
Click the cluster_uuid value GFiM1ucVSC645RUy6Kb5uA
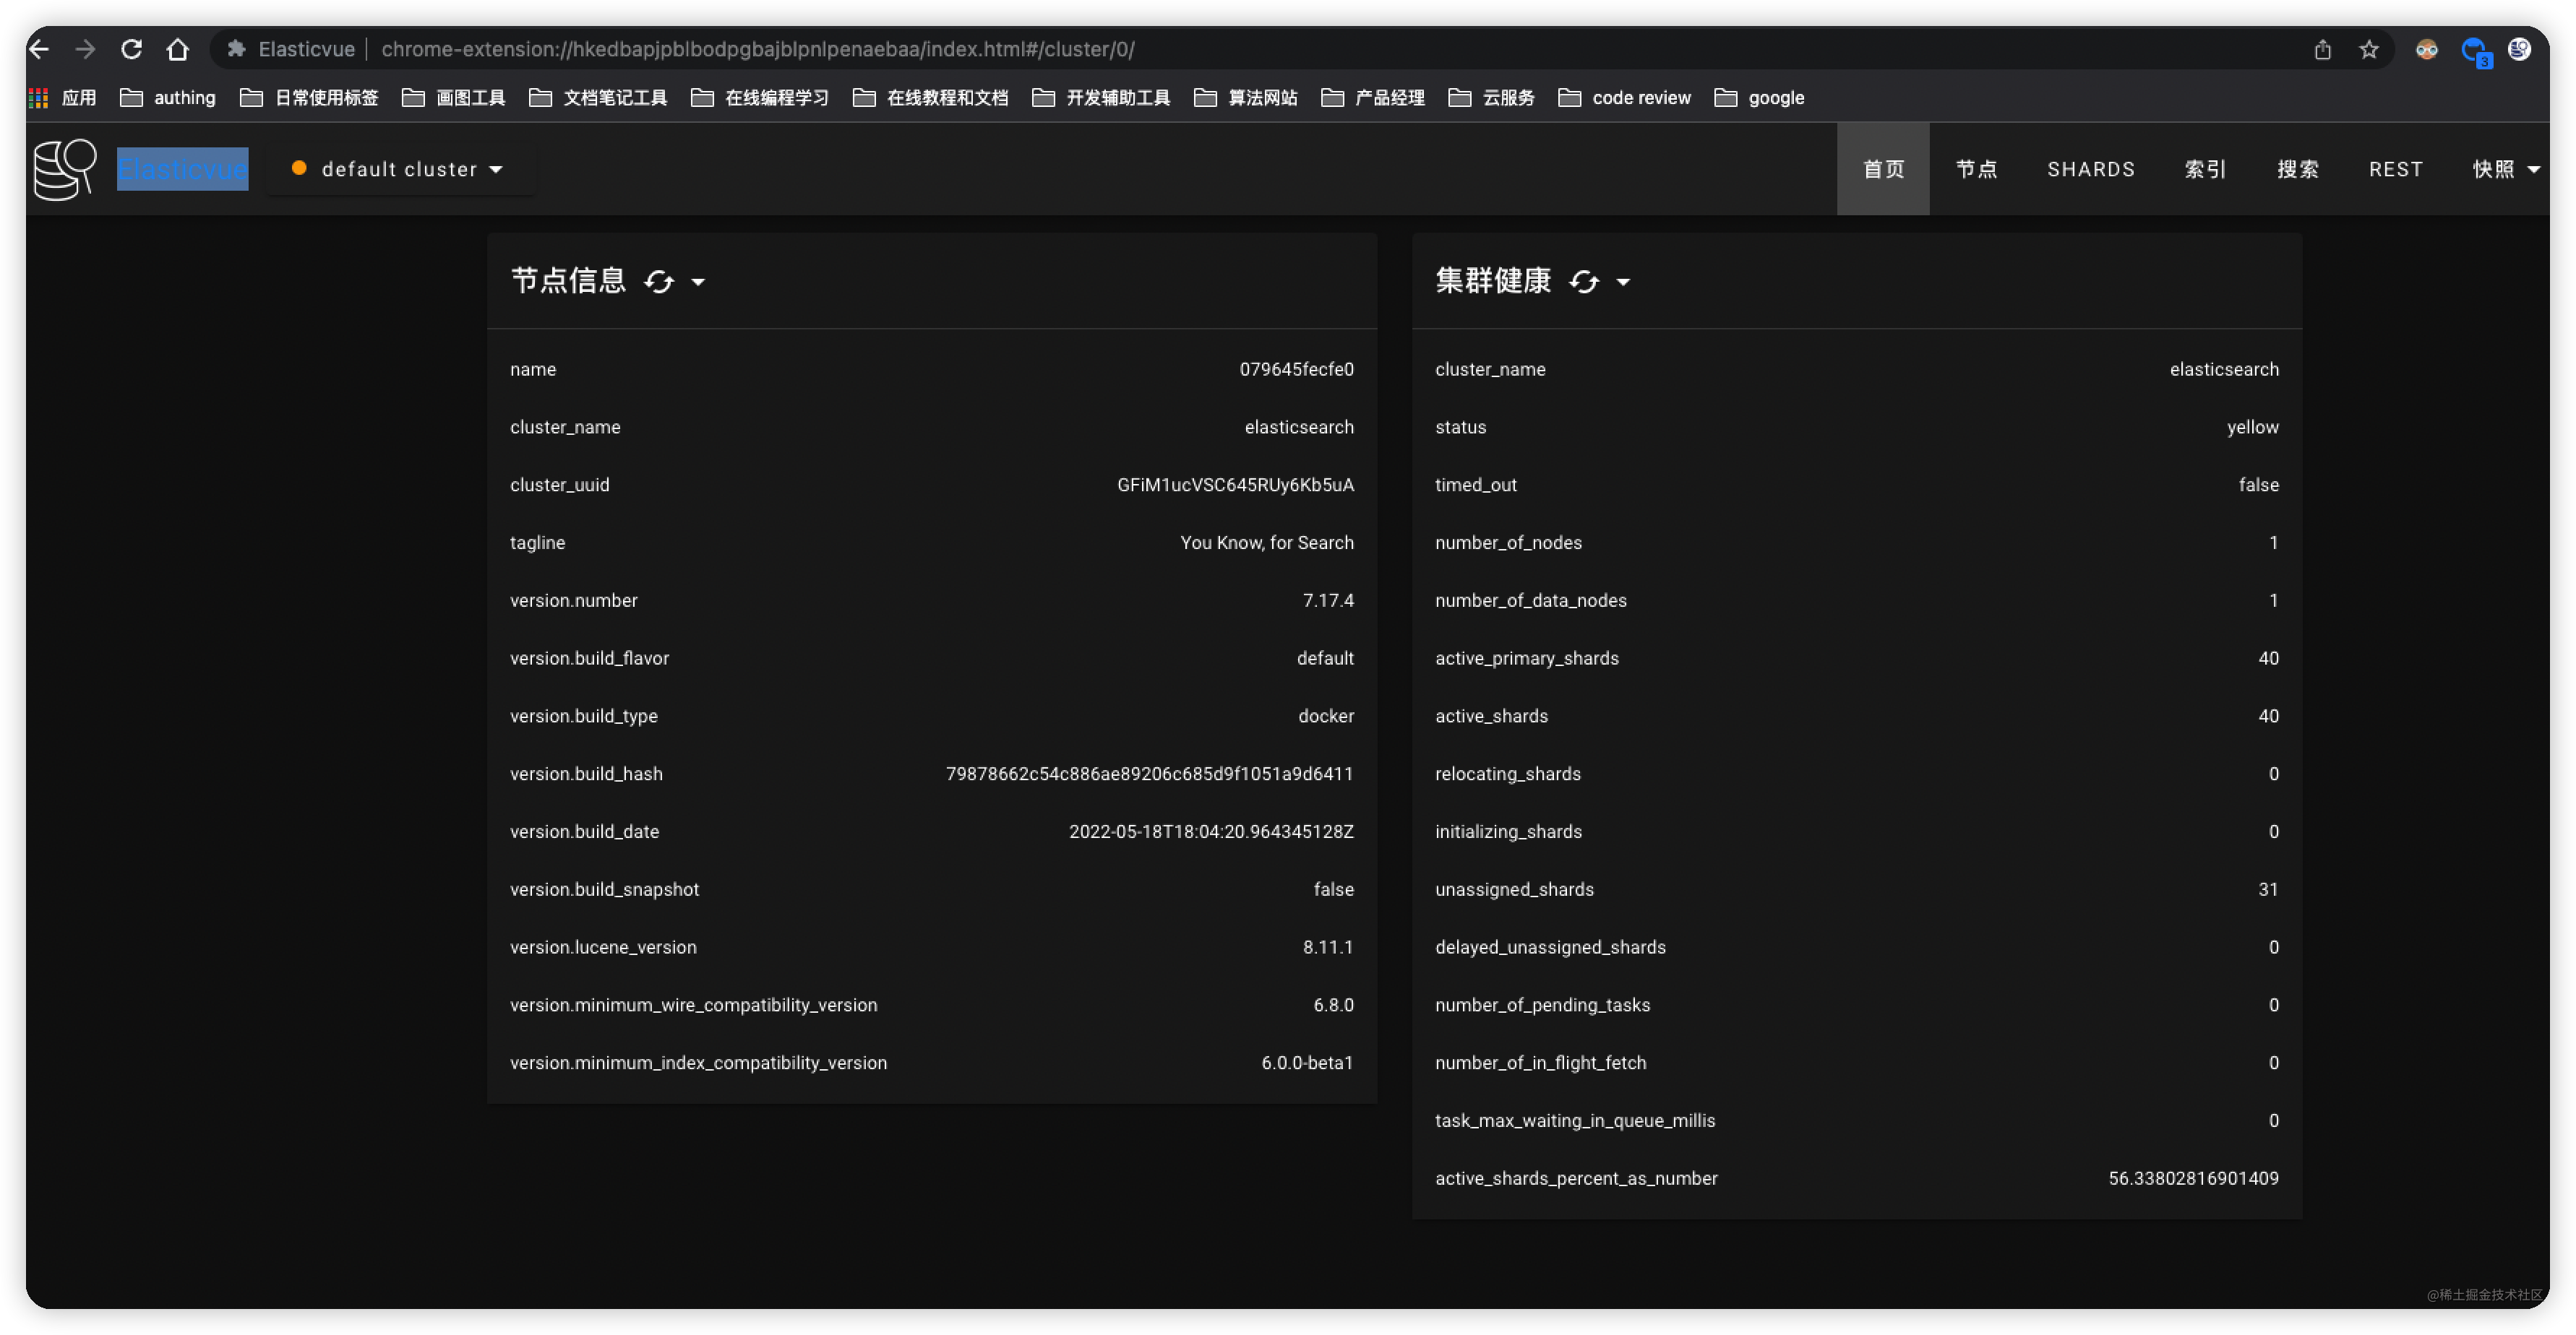(x=1235, y=485)
